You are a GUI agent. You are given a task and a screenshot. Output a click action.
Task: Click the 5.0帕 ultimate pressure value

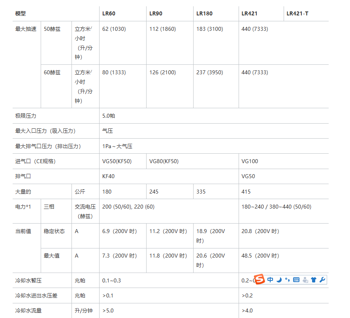[109, 116]
